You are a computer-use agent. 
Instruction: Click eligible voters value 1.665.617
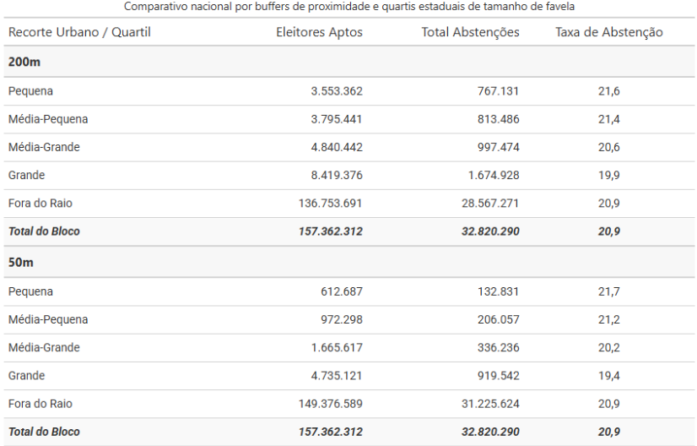tap(337, 348)
